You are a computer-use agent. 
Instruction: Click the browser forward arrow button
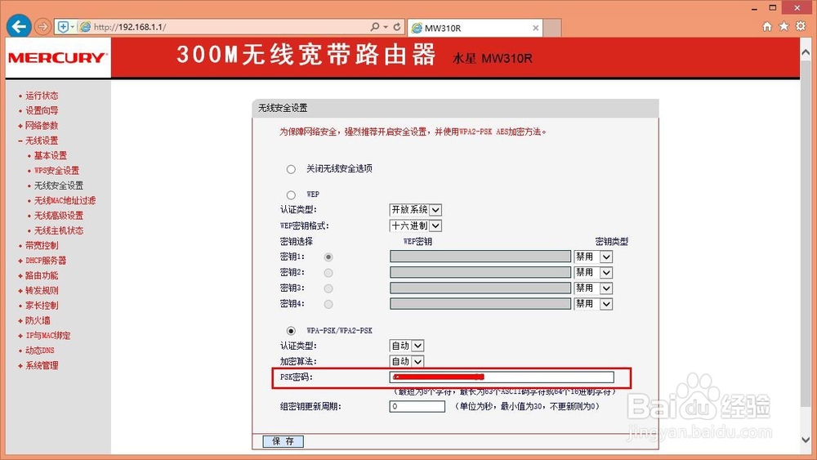[42, 27]
